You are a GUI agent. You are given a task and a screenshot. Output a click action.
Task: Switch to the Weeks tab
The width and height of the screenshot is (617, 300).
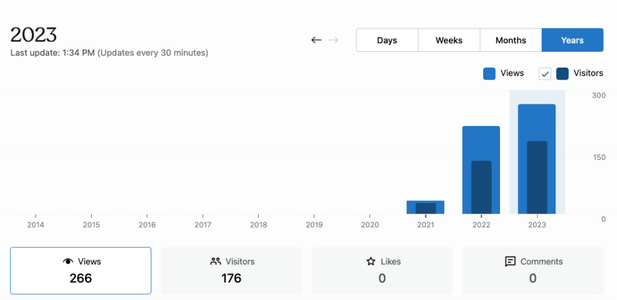coord(449,40)
